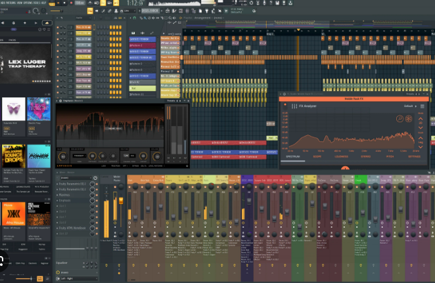435x283 pixels.
Task: Open the pattern selector dropdown
Action: click(x=150, y=11)
